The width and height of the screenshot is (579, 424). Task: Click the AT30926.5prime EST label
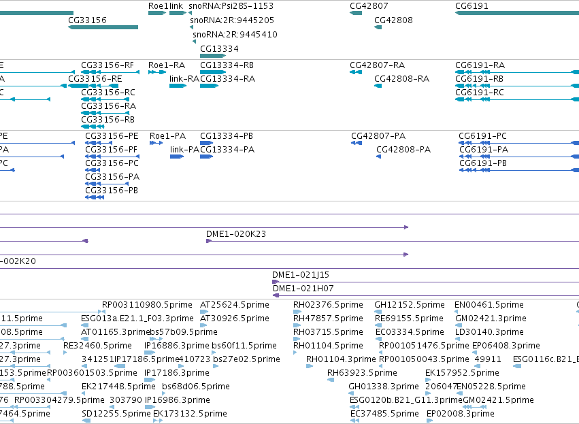coord(235,319)
